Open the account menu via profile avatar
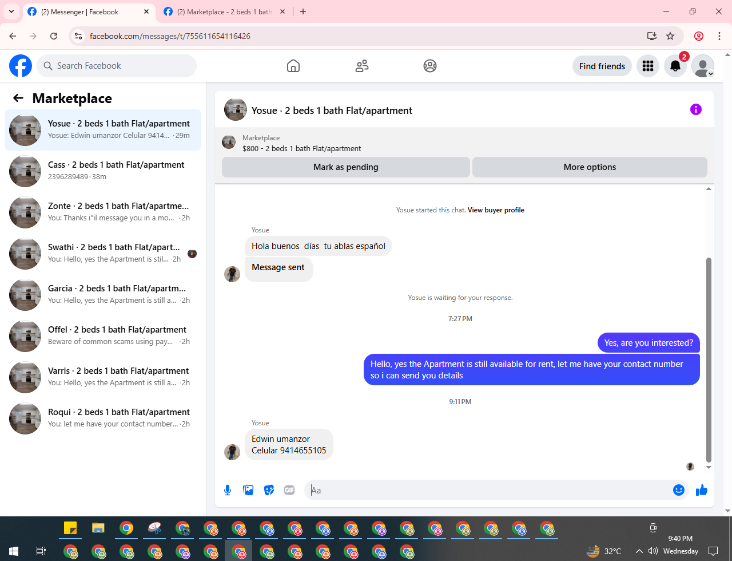 click(703, 66)
